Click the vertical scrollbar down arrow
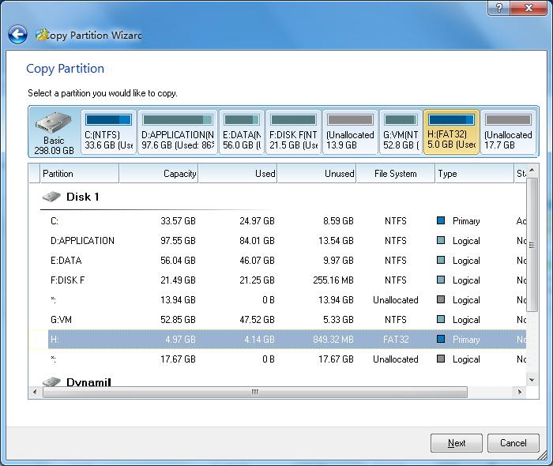Screen dimensions: 553x466 [532, 380]
